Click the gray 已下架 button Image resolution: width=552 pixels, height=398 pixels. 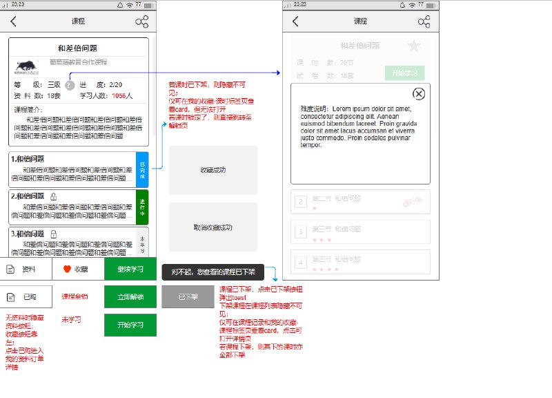pyautogui.click(x=188, y=297)
